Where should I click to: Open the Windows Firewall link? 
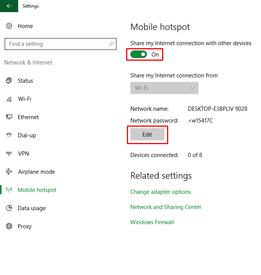click(x=152, y=222)
